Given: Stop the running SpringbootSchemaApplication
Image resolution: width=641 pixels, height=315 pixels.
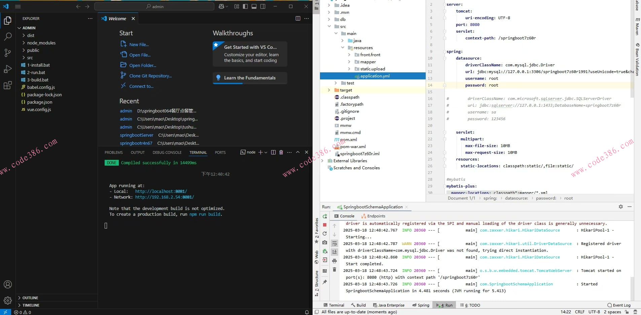Looking at the screenshot, I should [325, 225].
